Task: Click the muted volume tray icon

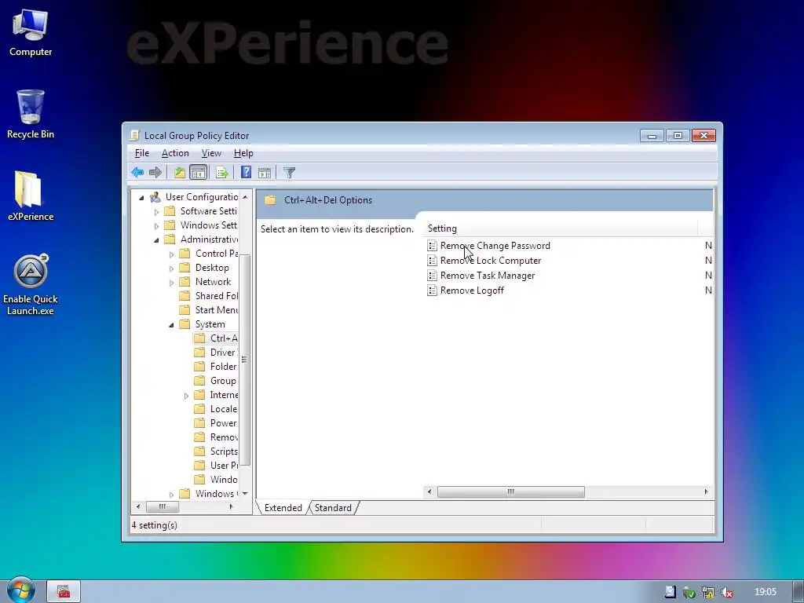Action: 726,592
